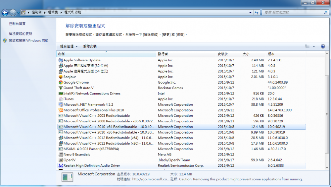Screen dimensions: 331x187
Task: Click the back navigation arrow
Action: [x=5, y=13]
